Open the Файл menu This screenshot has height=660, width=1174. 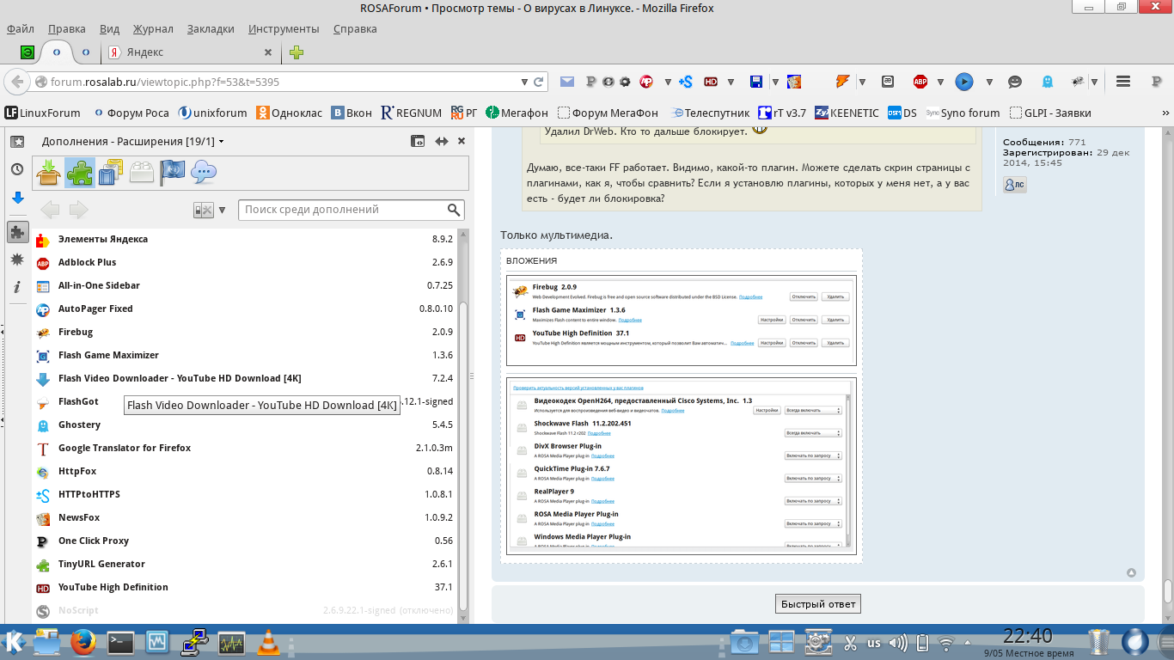tap(21, 28)
